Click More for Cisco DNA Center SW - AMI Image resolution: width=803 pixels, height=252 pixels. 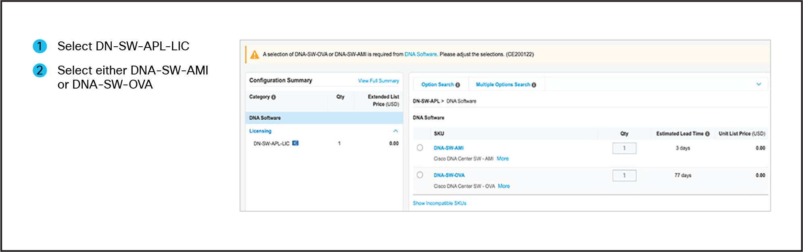coord(502,159)
